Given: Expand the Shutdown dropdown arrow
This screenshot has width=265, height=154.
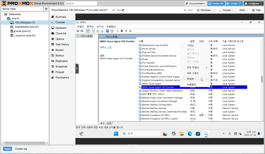Looking at the screenshot, I should pyautogui.click(x=214, y=10).
